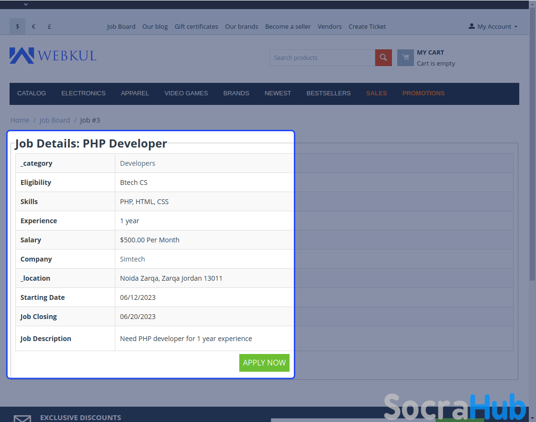Switch currency to euro
The height and width of the screenshot is (422, 536).
pos(33,26)
